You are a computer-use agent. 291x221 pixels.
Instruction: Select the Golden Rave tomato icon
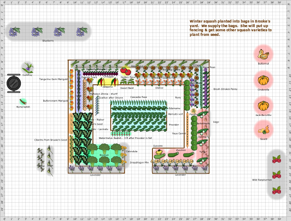(128, 70)
